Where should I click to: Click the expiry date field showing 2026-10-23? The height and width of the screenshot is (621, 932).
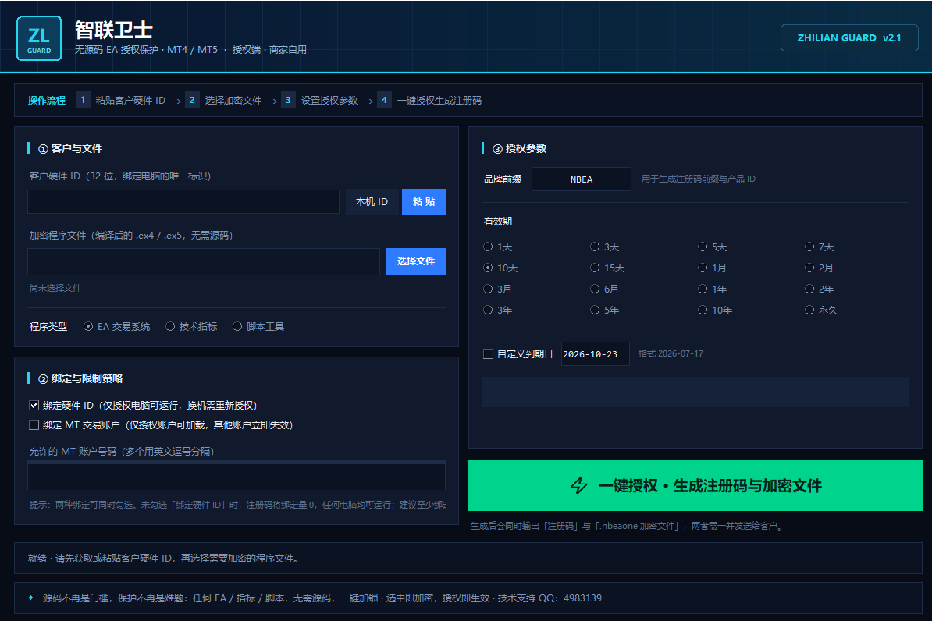(595, 354)
